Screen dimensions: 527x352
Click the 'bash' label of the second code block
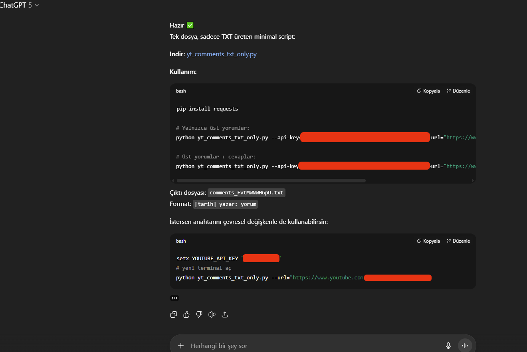tap(181, 241)
